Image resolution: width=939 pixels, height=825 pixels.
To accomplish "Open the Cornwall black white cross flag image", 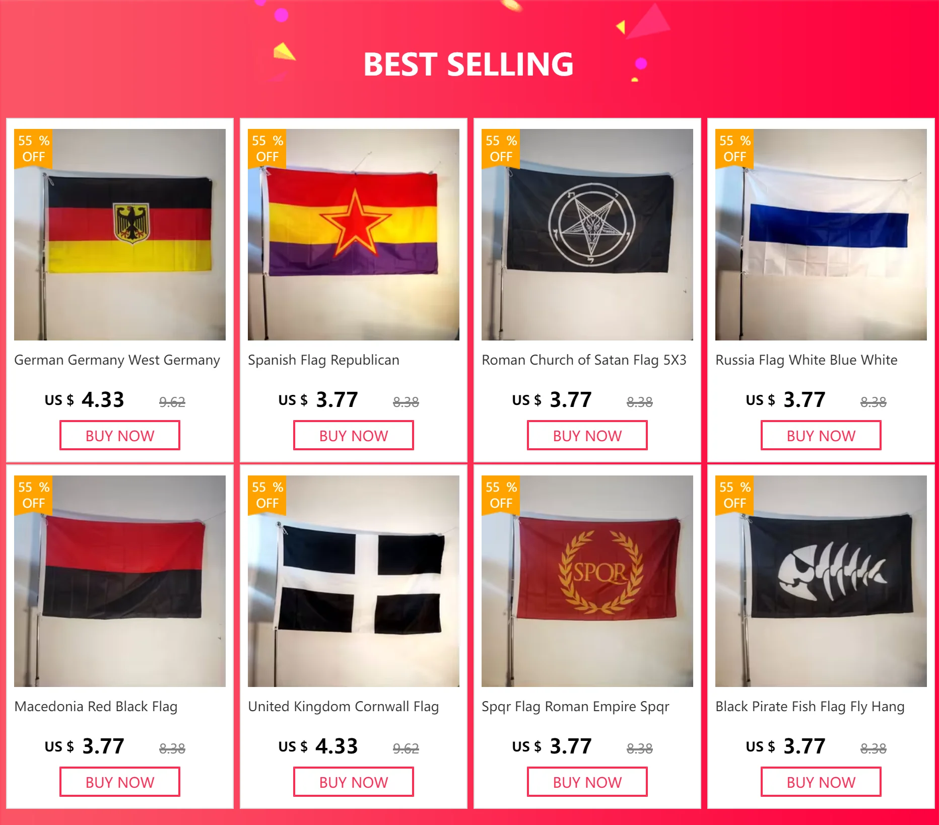I will tap(354, 581).
